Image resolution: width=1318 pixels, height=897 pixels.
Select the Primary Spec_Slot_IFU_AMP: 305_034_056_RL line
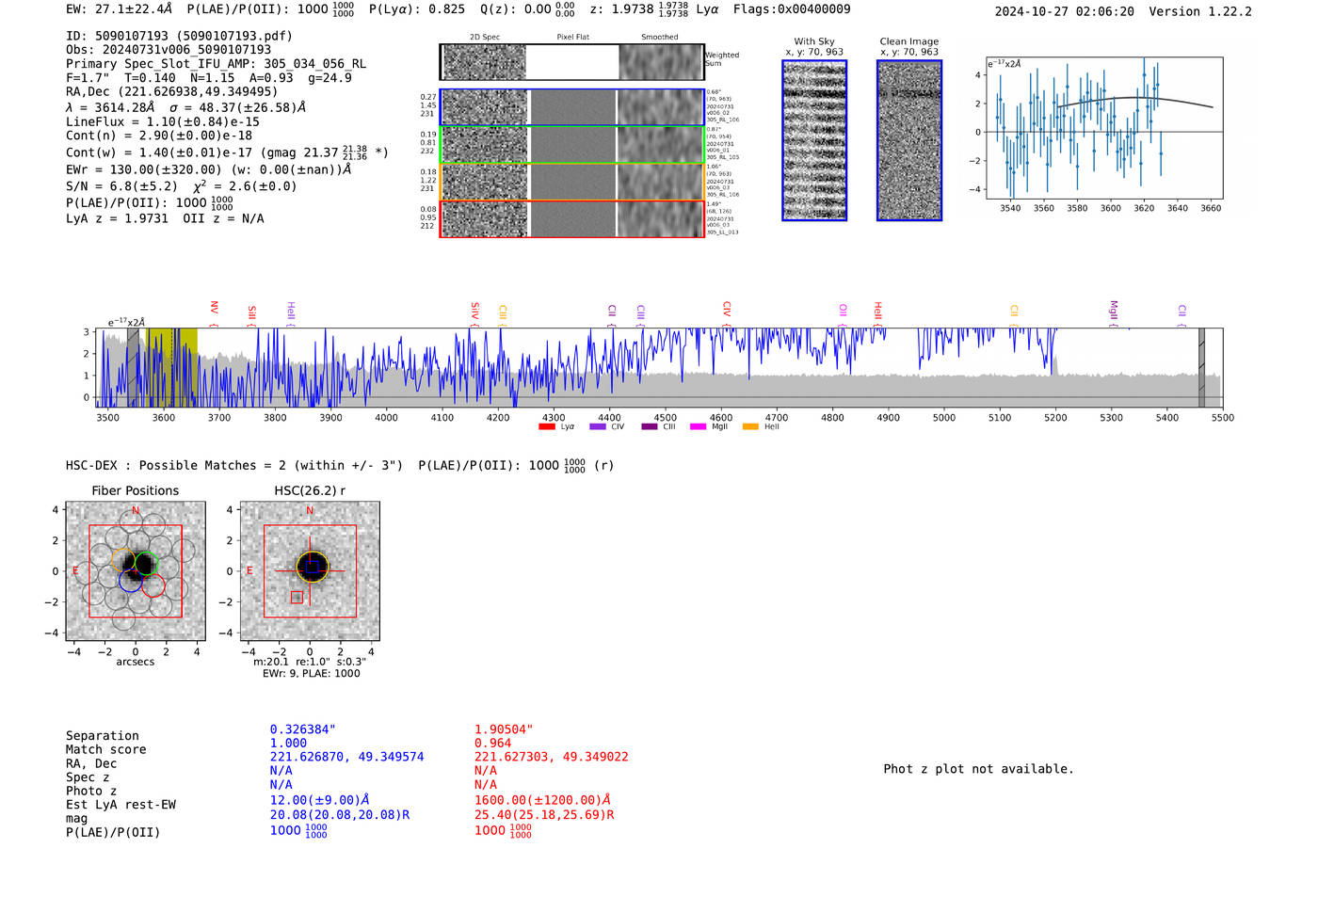[217, 64]
